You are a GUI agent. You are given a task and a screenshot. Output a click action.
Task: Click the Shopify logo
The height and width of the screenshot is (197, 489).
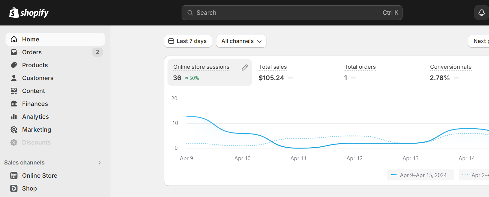tap(29, 13)
